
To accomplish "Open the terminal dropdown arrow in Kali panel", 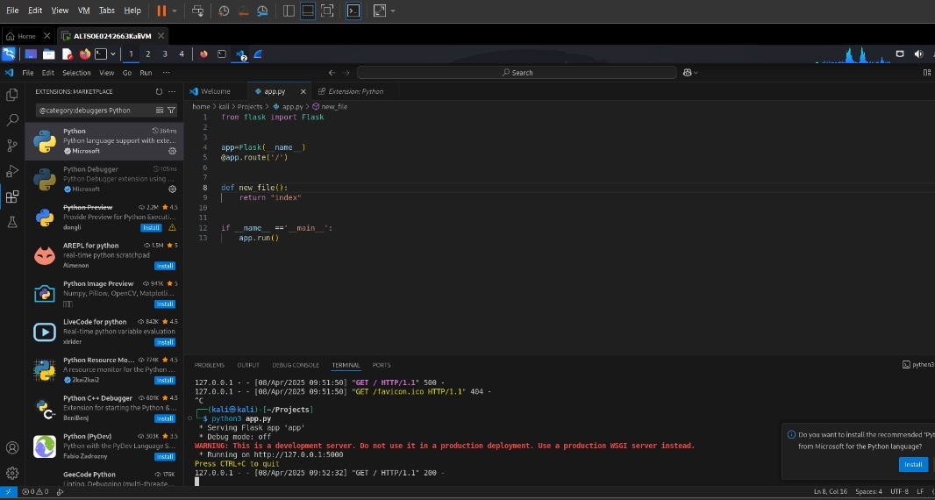I will 112,54.
